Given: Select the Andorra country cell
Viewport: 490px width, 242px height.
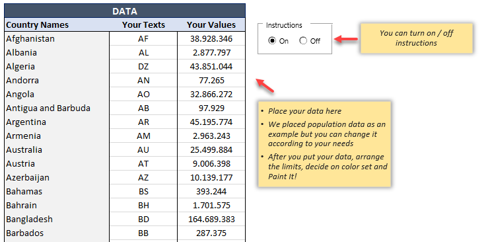Looking at the screenshot, I should [x=57, y=80].
